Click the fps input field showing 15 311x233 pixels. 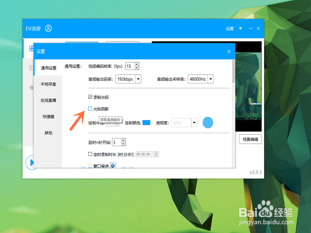pyautogui.click(x=130, y=66)
